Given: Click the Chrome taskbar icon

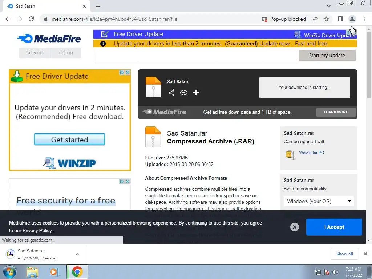Looking at the screenshot, I should click(x=77, y=272).
